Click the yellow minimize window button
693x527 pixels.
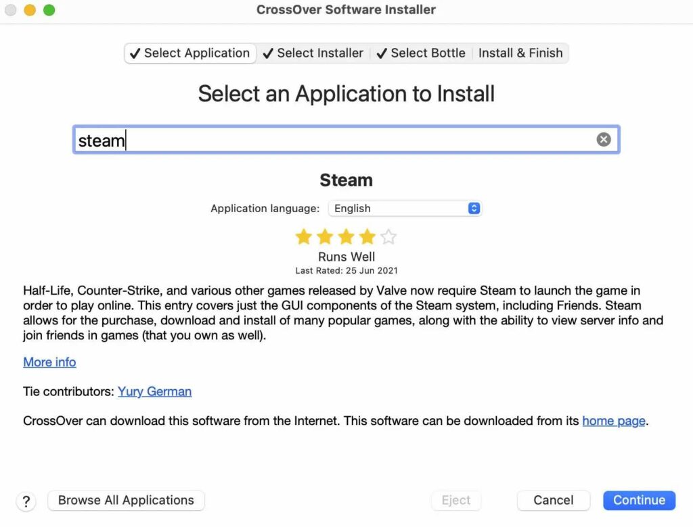(30, 9)
